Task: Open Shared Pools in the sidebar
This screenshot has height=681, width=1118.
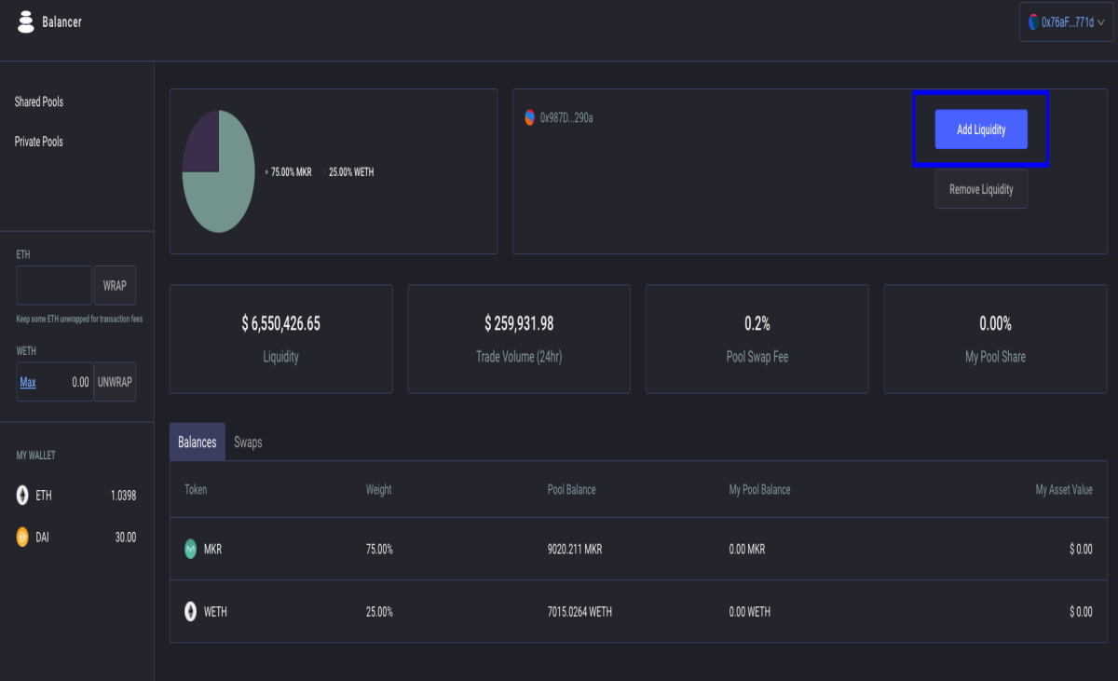Action: pos(39,102)
